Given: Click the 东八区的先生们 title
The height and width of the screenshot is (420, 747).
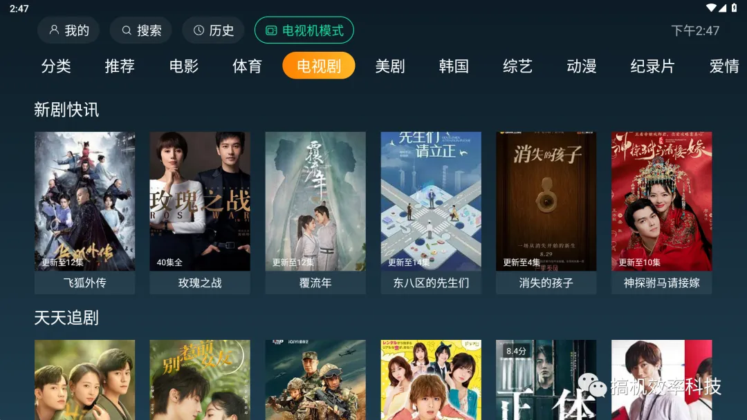Looking at the screenshot, I should click(431, 283).
